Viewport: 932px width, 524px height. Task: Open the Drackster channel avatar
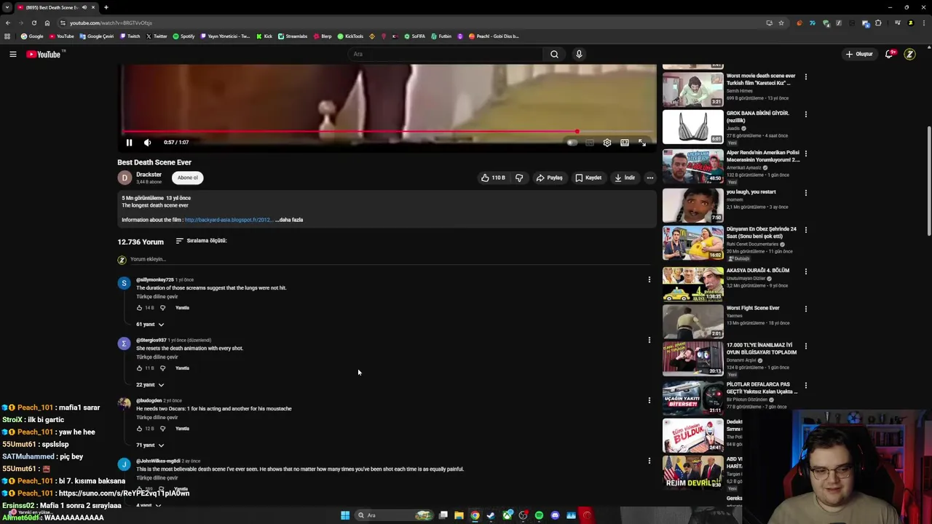(125, 178)
